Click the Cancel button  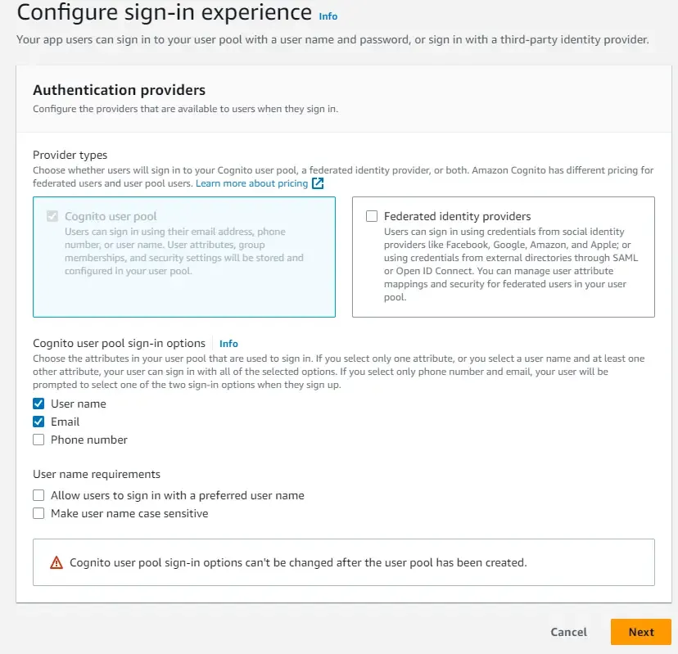pyautogui.click(x=568, y=632)
